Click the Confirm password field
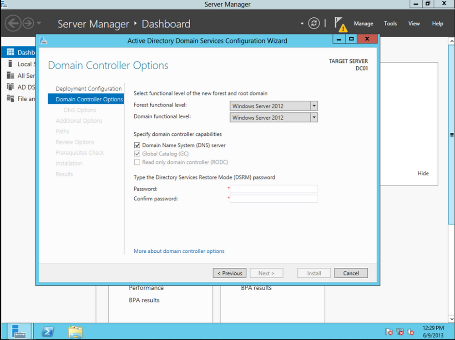This screenshot has width=455, height=340. [273, 199]
